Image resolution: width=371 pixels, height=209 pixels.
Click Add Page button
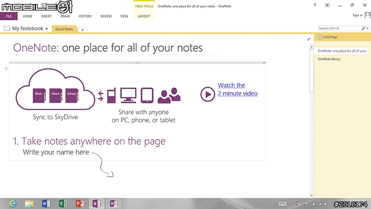click(x=328, y=37)
